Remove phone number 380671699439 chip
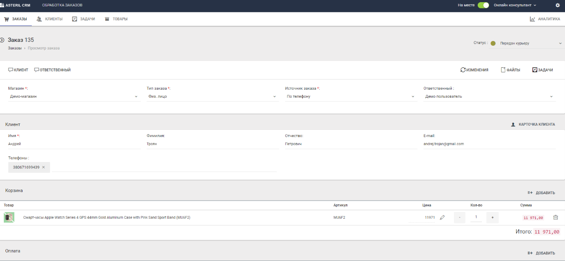 click(43, 168)
